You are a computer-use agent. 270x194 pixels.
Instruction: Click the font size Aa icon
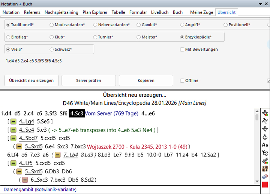(265, 144)
